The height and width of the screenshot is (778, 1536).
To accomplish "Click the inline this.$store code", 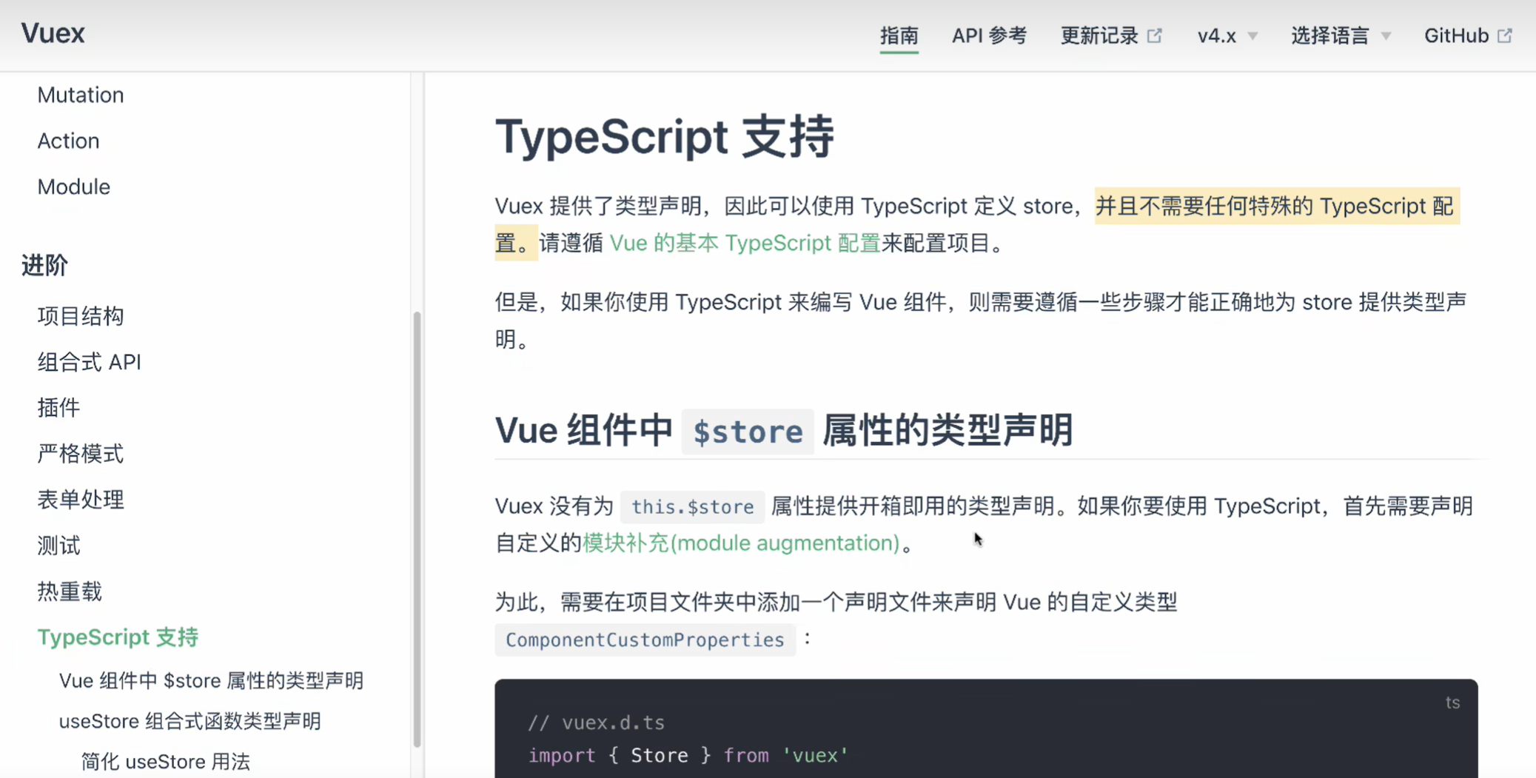I will (692, 506).
